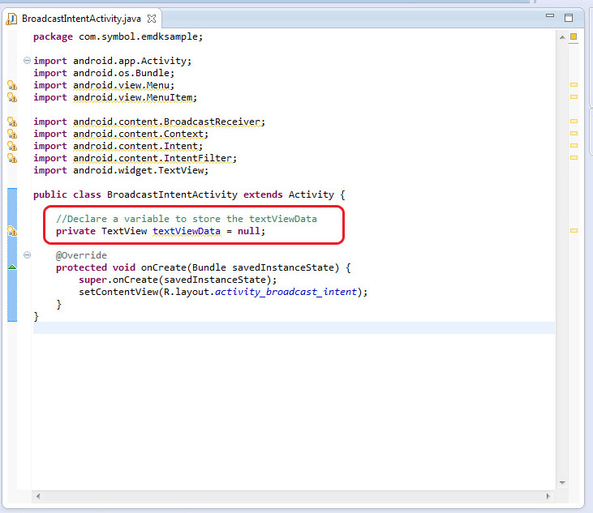Click warning marker next to android.content.Context import
Screen dimensions: 593x513
pos(12,134)
